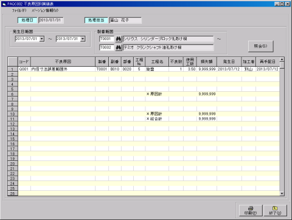292x220 pixels.
Task: Click the 不良数 column header
Action: pyautogui.click(x=176, y=61)
